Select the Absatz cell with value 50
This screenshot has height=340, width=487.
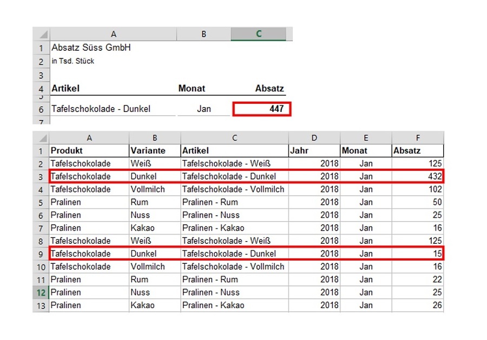tap(417, 202)
